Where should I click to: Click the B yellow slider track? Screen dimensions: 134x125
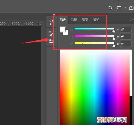click(94, 43)
